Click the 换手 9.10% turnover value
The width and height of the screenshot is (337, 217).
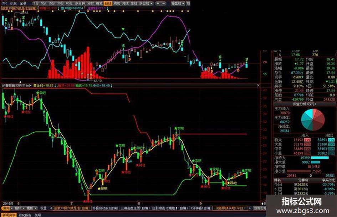(298, 86)
